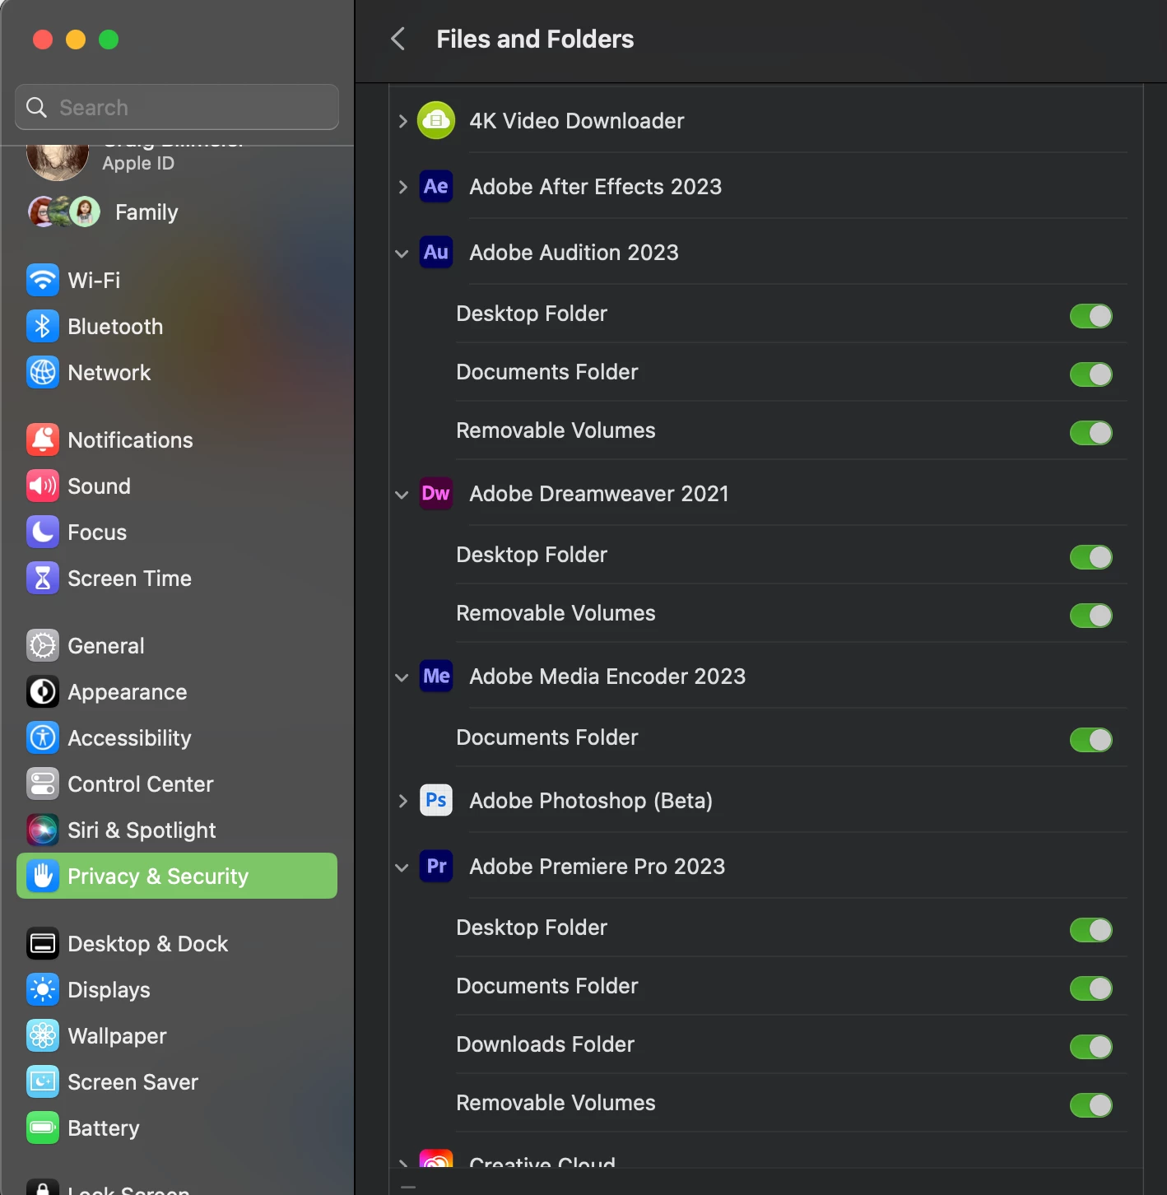
Task: Select the Adobe Dreamweaver 2021 label
Action: click(599, 494)
